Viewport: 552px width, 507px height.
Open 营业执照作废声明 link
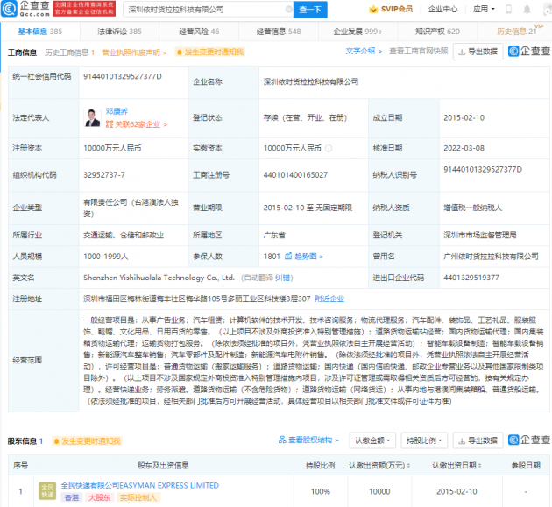(134, 53)
